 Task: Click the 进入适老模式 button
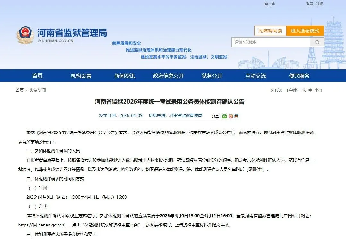[x=305, y=31]
